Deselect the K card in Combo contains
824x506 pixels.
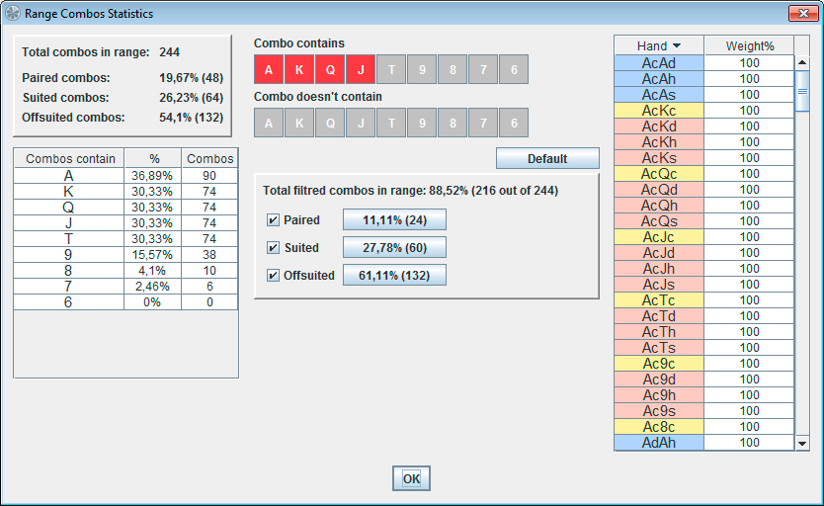[299, 69]
